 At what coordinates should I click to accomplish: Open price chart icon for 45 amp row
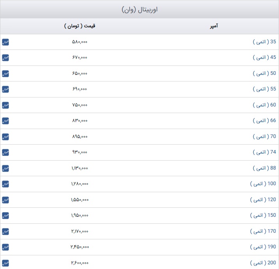coord(5,58)
